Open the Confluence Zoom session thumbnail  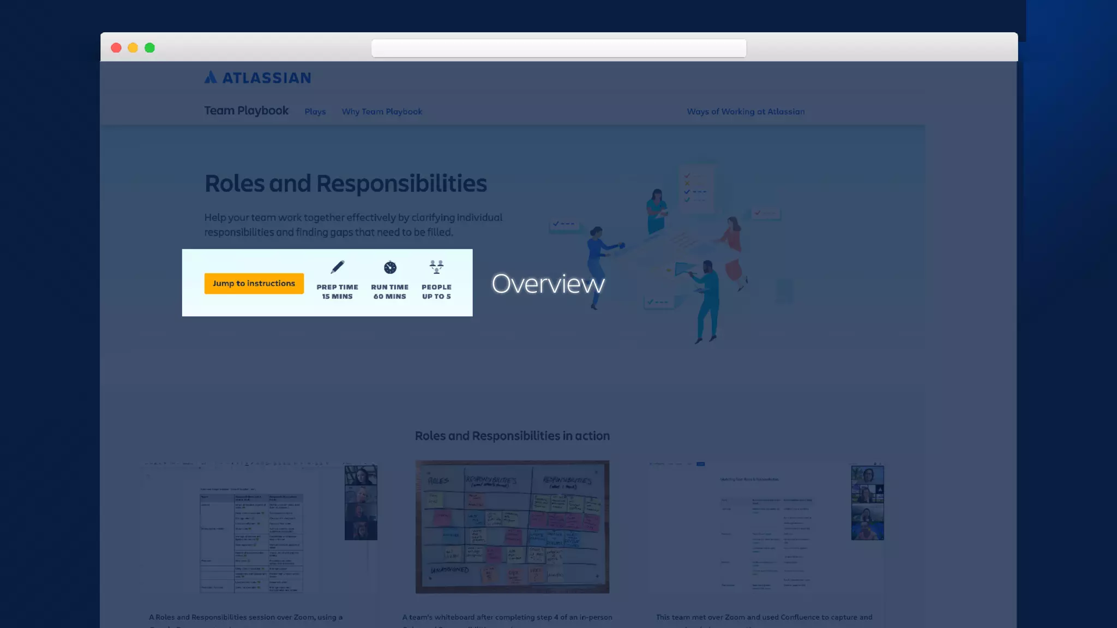click(766, 528)
